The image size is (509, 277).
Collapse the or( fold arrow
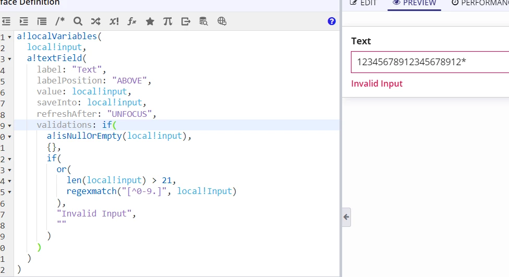pos(9,170)
